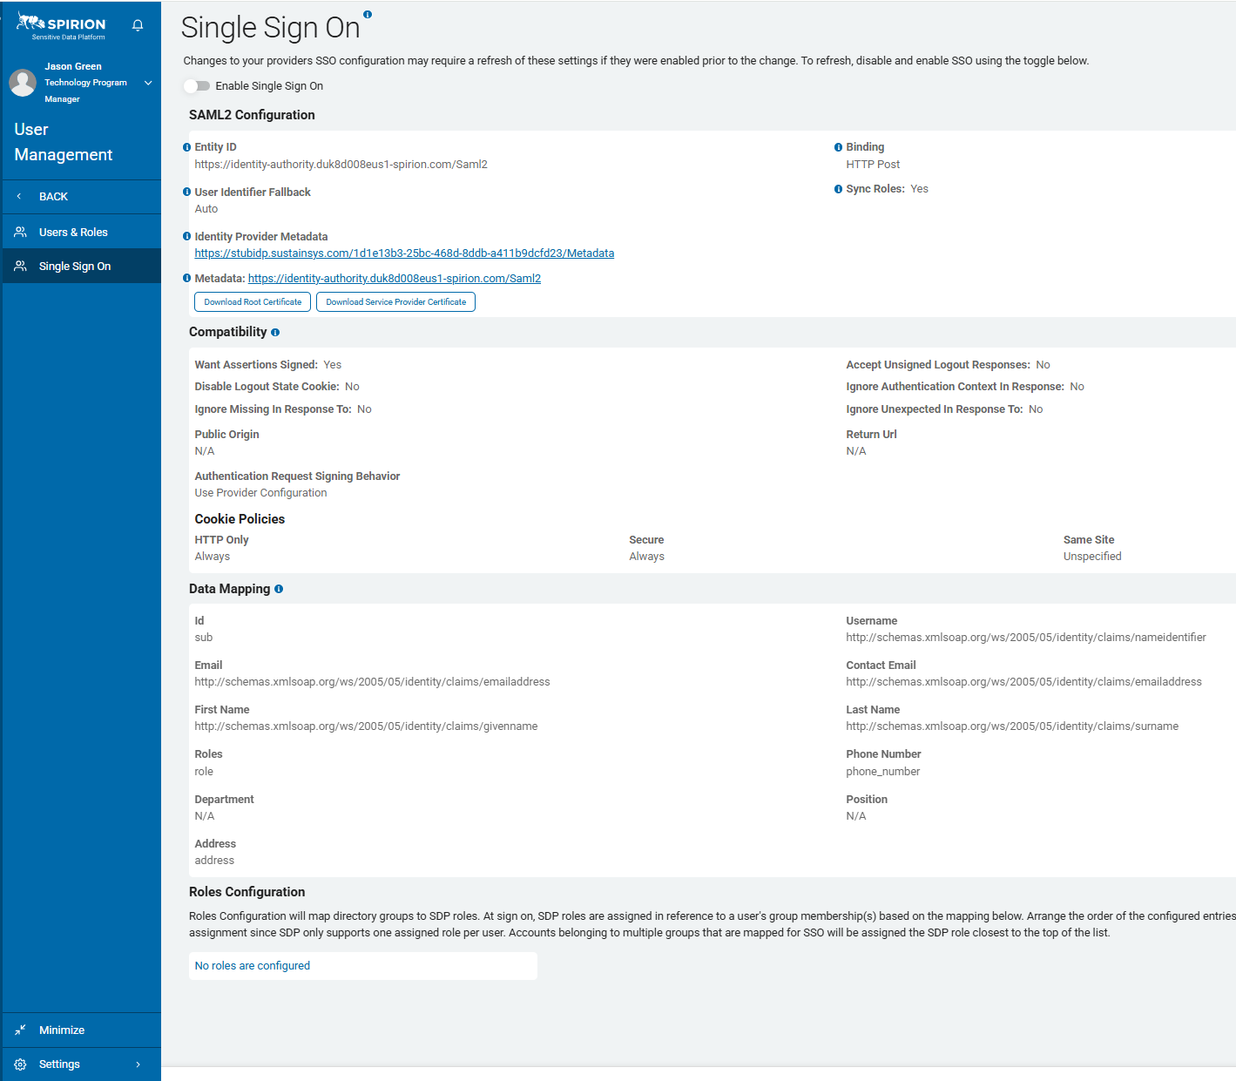The height and width of the screenshot is (1081, 1236).
Task: Click the info icon next to Sync Roles
Action: point(838,189)
